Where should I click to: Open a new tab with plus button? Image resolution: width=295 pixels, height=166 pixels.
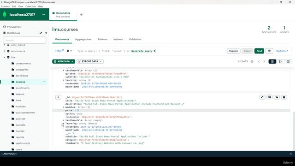pos(81,14)
